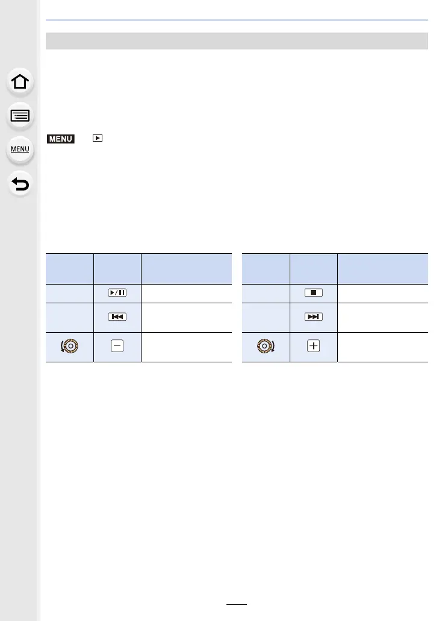The height and width of the screenshot is (621, 436).
Task: Click the small playback mode icon
Action: (98, 139)
